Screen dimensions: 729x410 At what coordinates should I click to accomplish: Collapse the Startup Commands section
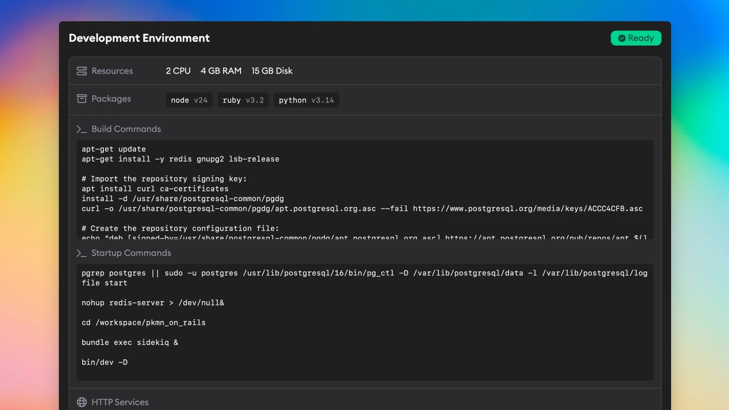click(130, 253)
